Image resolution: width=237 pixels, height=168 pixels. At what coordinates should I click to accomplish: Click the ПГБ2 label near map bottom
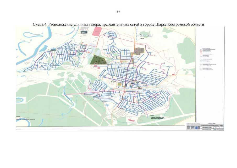pyautogui.click(x=151, y=115)
